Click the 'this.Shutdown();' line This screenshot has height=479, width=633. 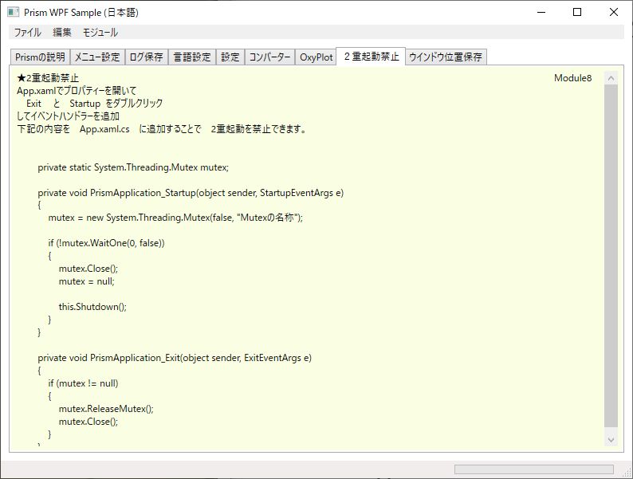92,307
